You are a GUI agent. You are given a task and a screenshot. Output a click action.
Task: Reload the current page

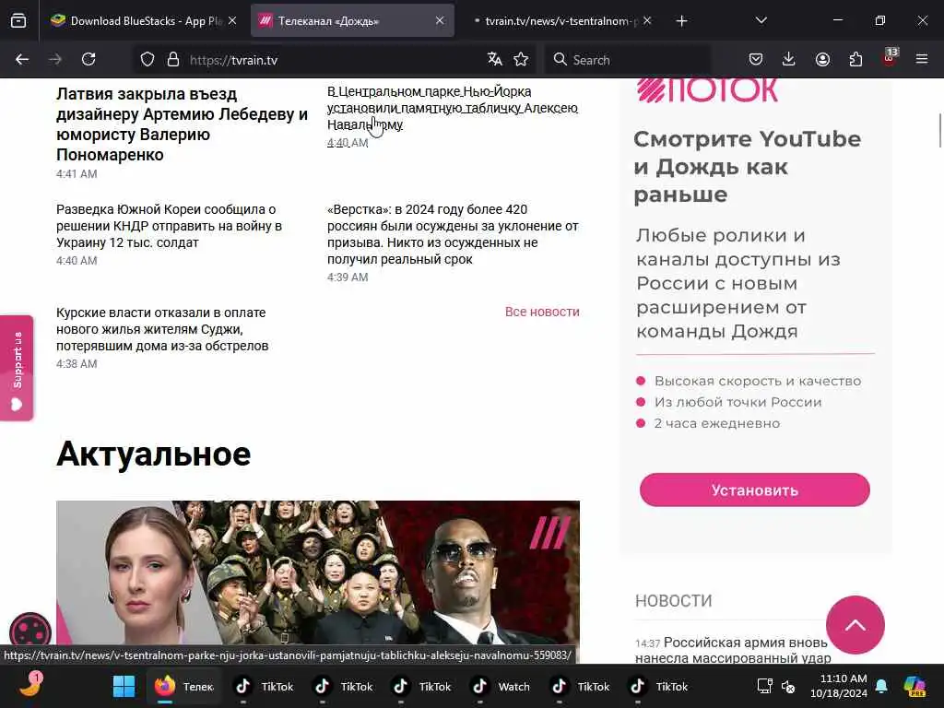click(88, 60)
